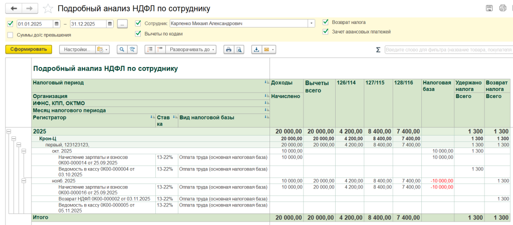The width and height of the screenshot is (513, 225).
Task: Open calendar for end date 31.12.2025
Action: coord(110,24)
